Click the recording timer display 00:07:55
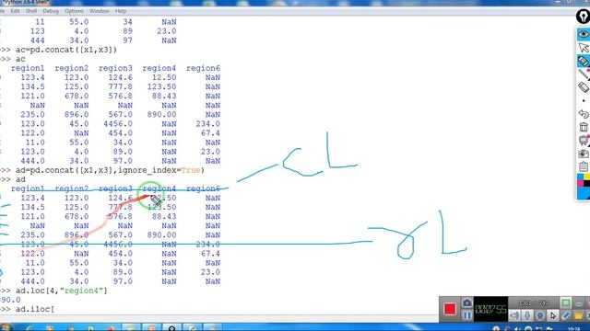 pyautogui.click(x=490, y=309)
